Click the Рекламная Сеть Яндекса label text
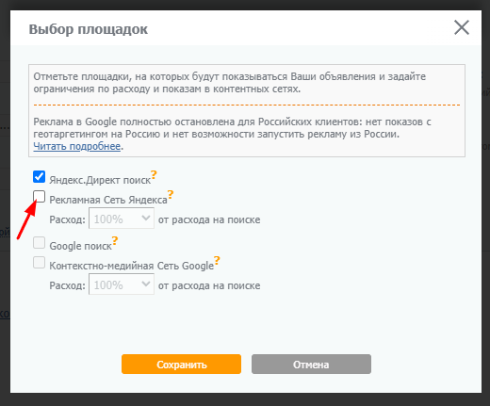 (x=108, y=200)
